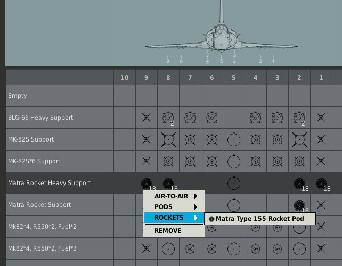Click pylon 8 fuel tank in Mk82*4, R550*2, Fuel*3 row

click(x=168, y=248)
